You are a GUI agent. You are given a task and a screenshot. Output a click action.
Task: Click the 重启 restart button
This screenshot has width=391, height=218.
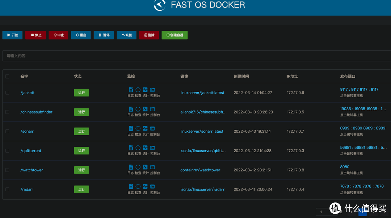coord(81,35)
